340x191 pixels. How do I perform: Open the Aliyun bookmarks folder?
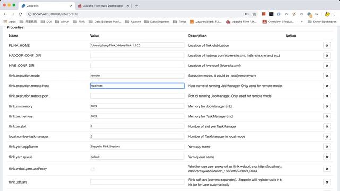[62, 22]
